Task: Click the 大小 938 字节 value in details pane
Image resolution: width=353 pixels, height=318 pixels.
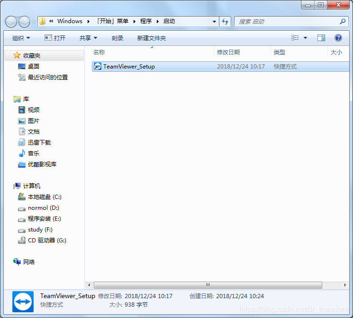Action: click(x=136, y=305)
